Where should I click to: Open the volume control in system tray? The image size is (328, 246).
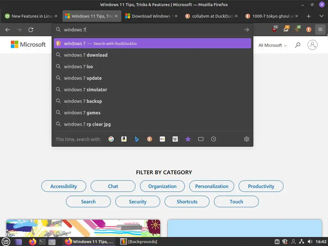[x=310, y=242]
